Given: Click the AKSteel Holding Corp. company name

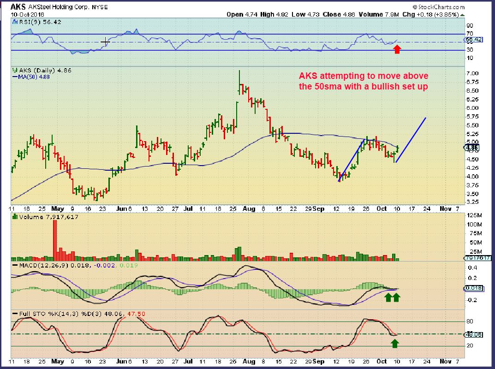Looking at the screenshot, I should point(60,6).
